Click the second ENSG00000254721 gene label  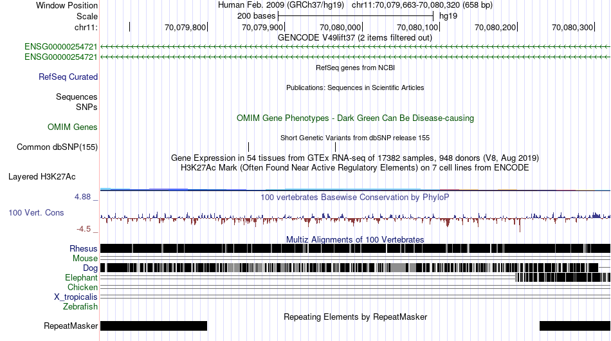pos(61,57)
